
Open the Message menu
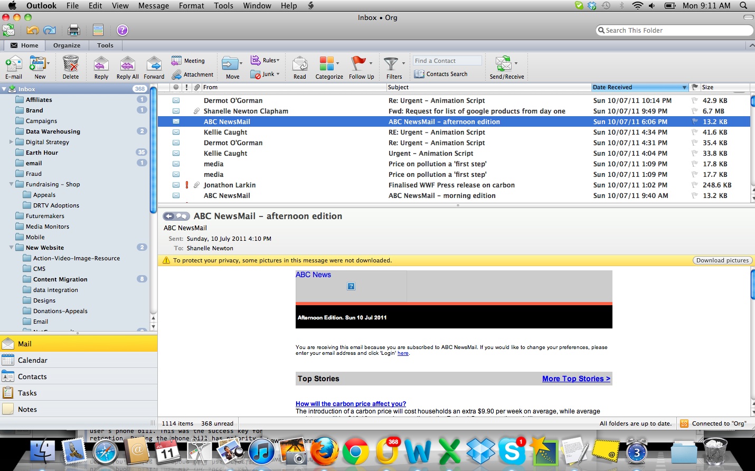154,5
